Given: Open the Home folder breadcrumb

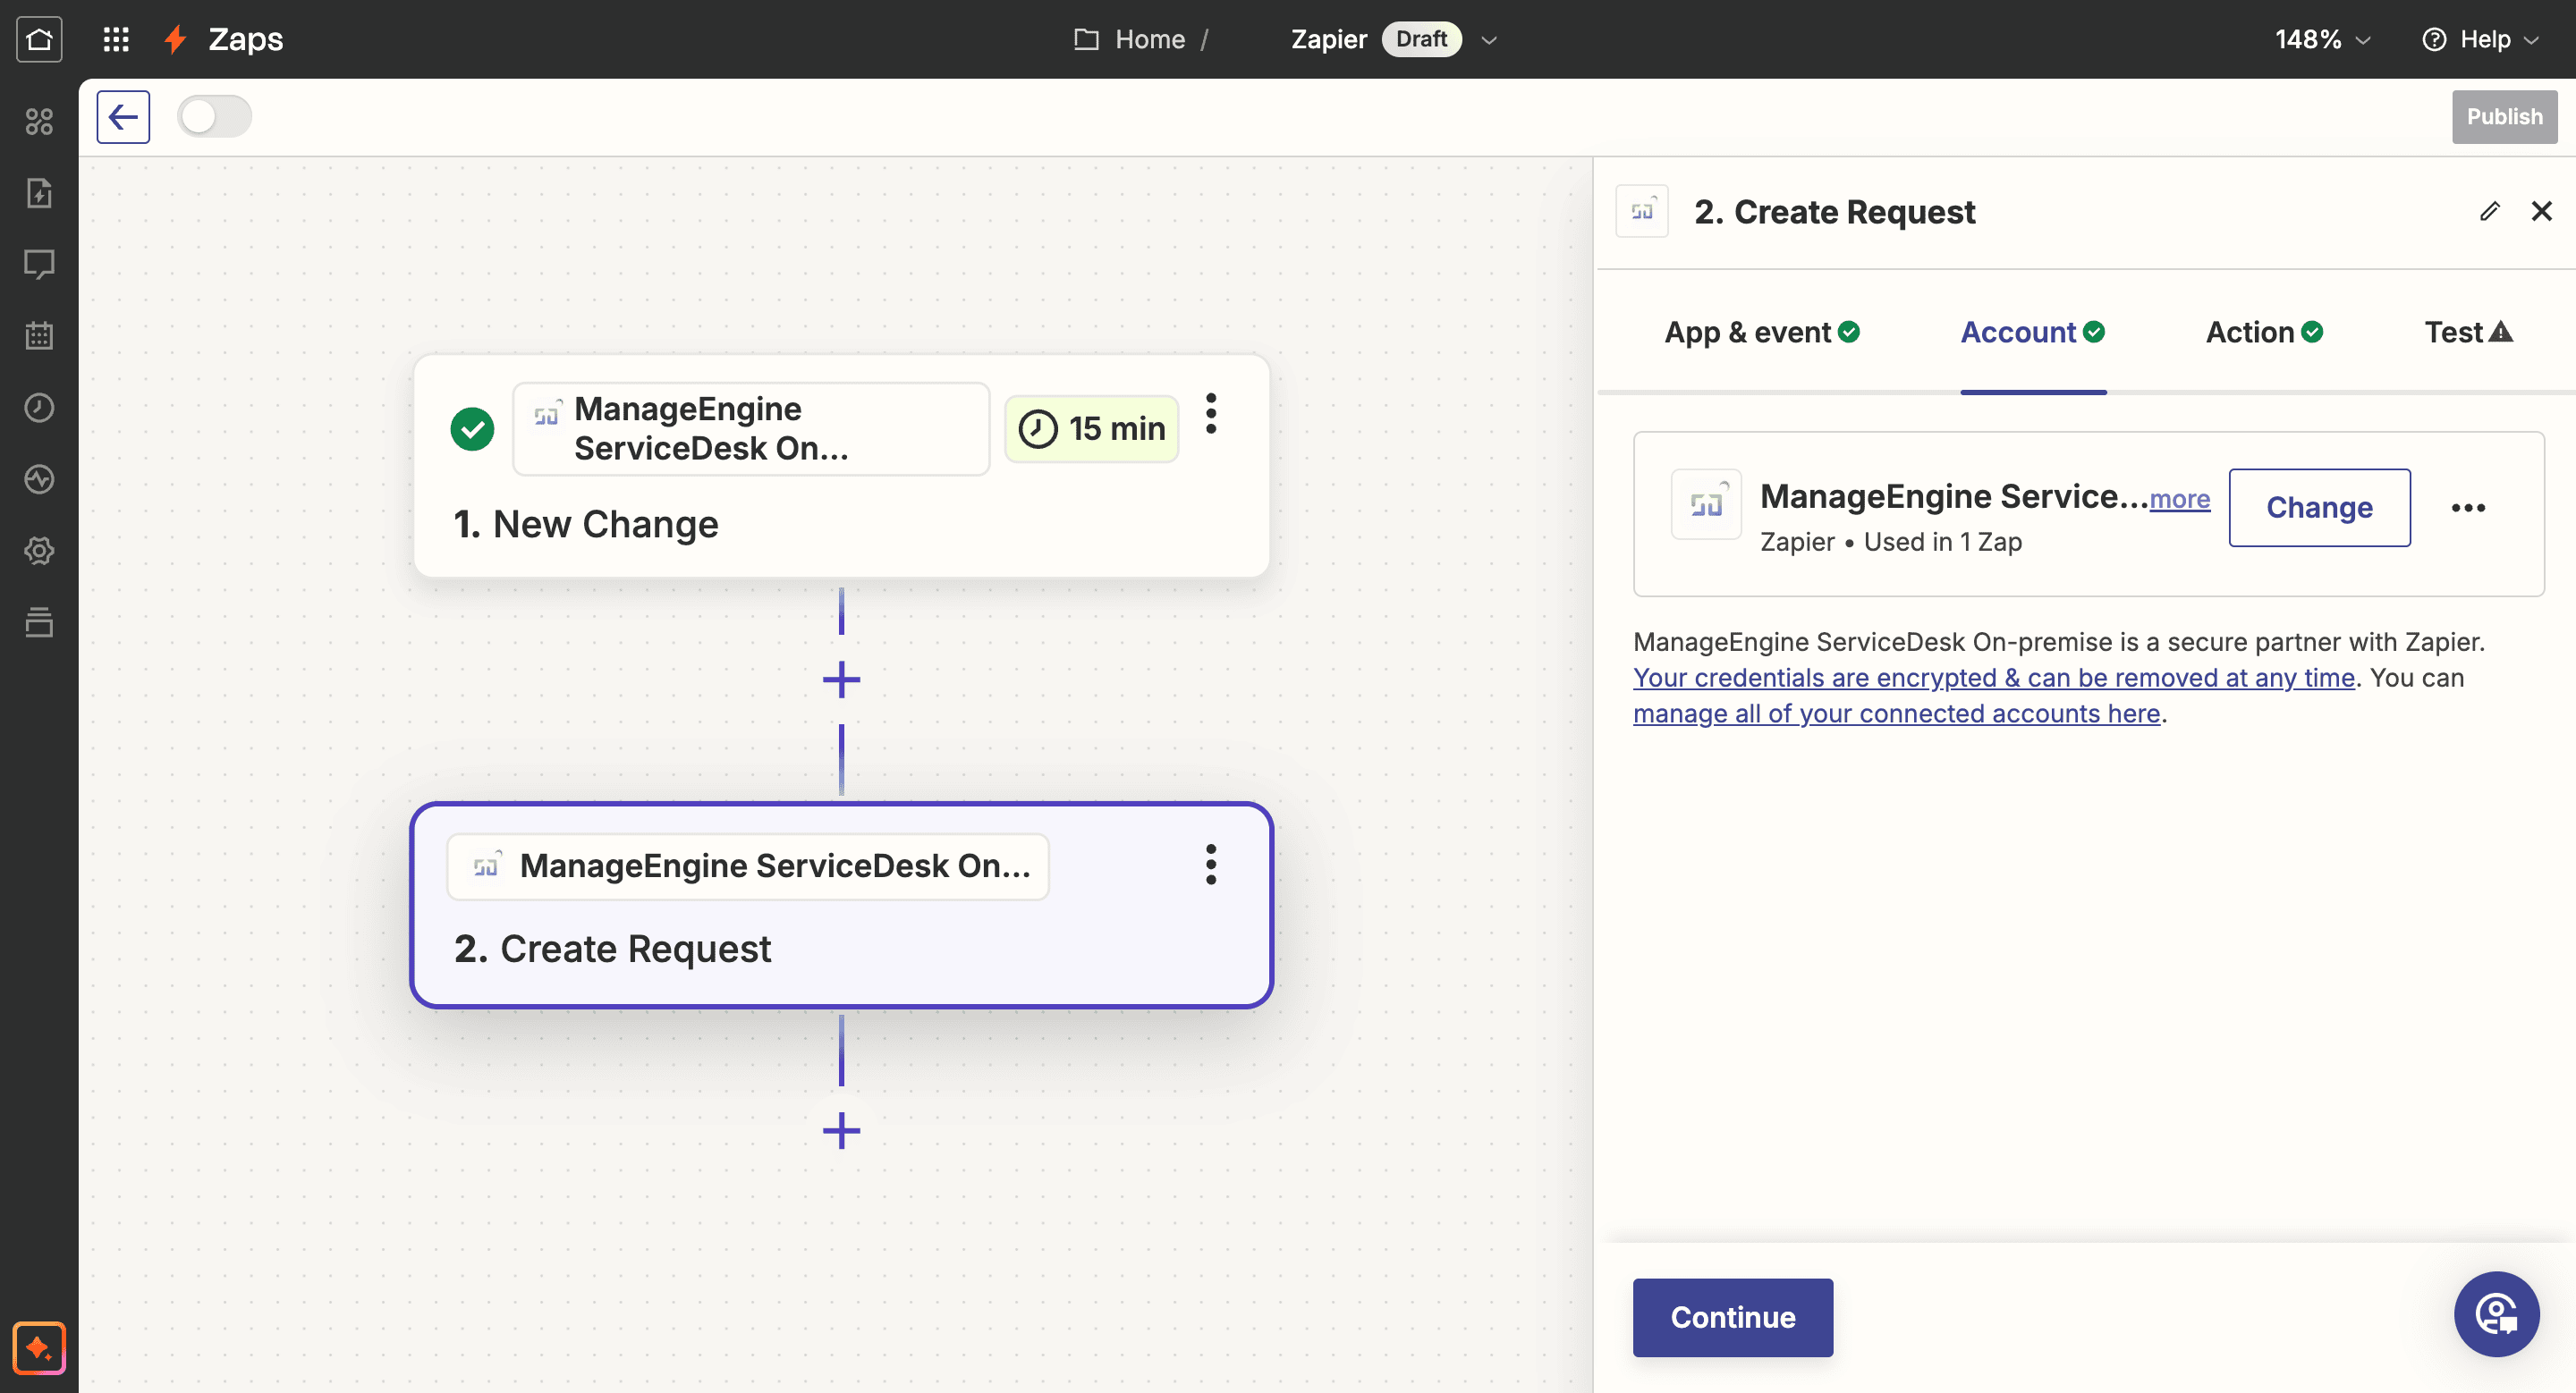Looking at the screenshot, I should (1130, 39).
